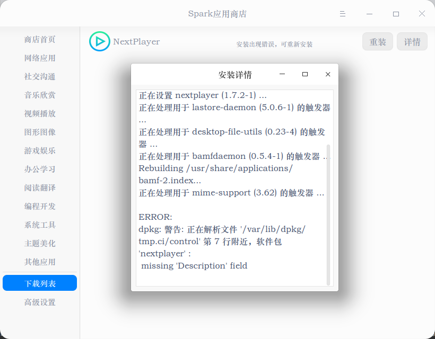
Task: Open the Spark store hamburger menu
Action: tap(343, 14)
